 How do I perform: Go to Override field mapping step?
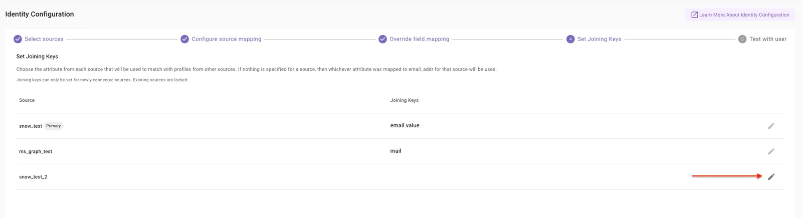[x=420, y=39]
